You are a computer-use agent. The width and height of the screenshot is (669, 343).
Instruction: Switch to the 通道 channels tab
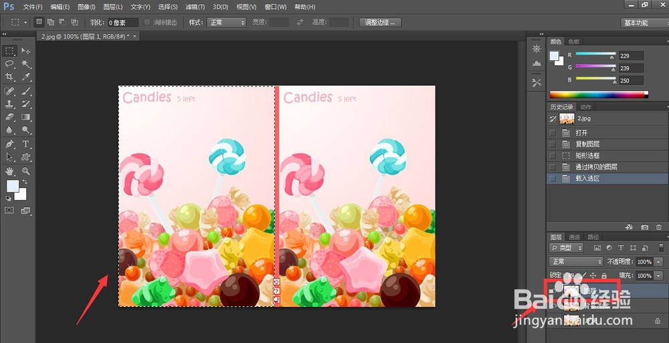click(574, 237)
